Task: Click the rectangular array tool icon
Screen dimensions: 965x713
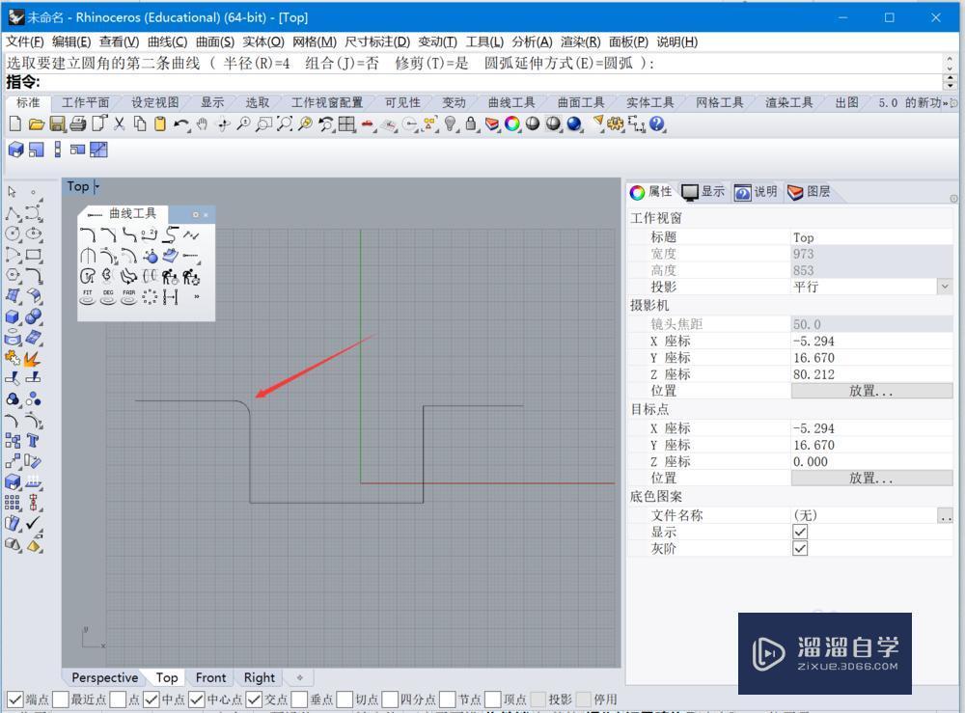Action: (x=13, y=504)
